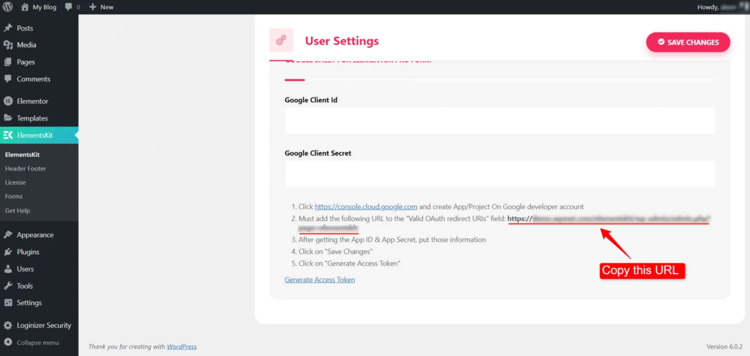Click the Pages icon in sidebar
The image size is (750, 356).
[x=8, y=62]
